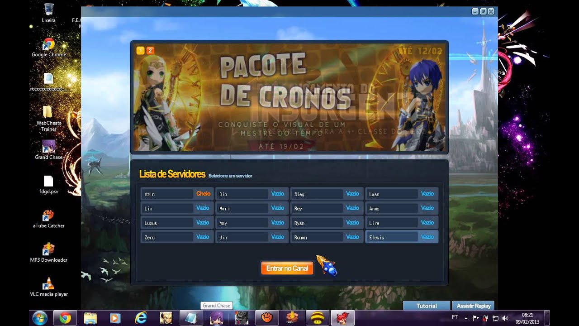Open Action Center flag in system tray
The image size is (579, 326).
[476, 318]
